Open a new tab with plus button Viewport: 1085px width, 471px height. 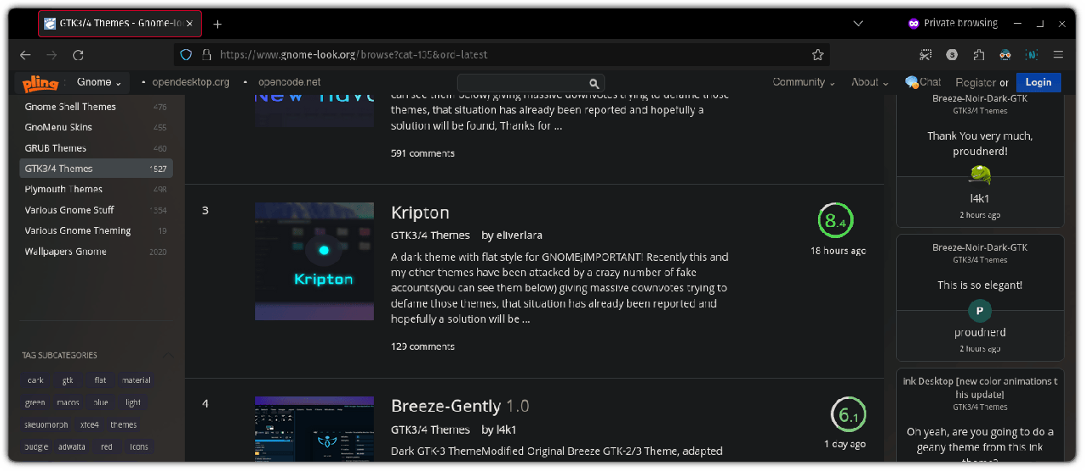[217, 24]
